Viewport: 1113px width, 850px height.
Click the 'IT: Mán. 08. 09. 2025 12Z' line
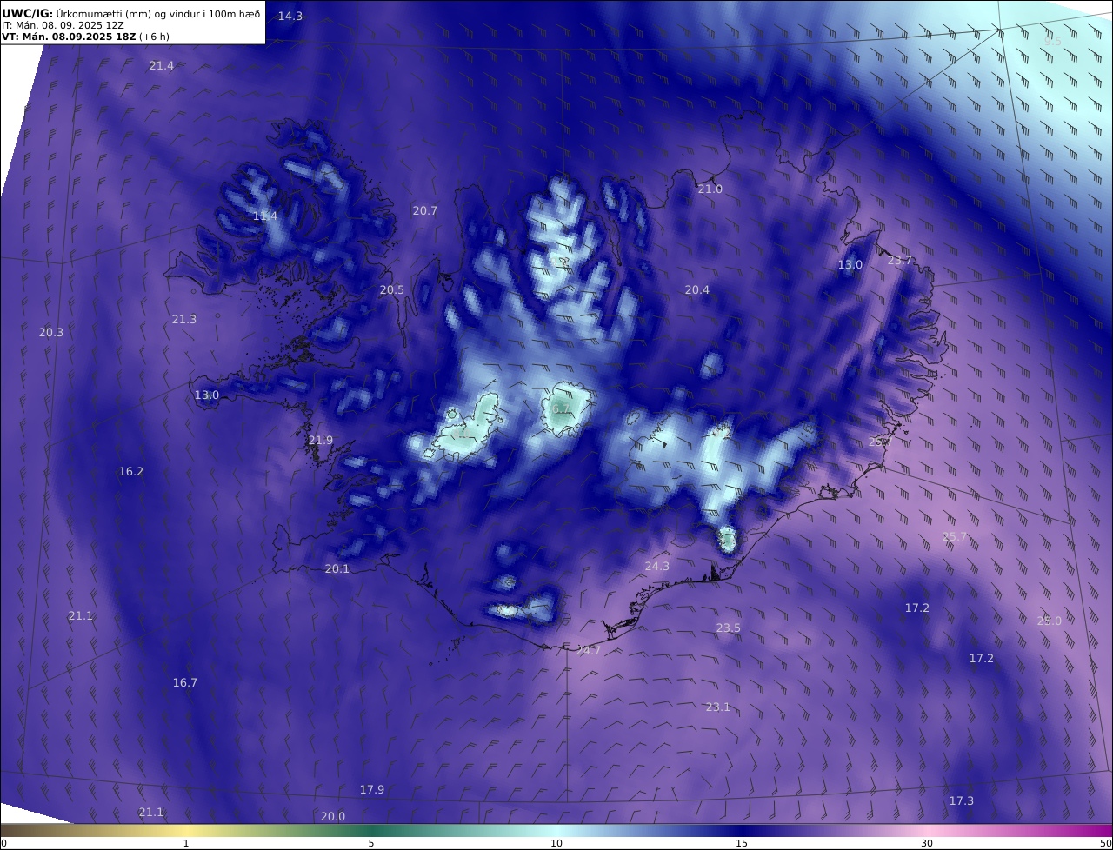(63, 25)
